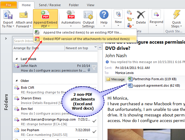Screen dimensions: 185x140
Task: Click the Clean Up mail icon
Action: (129, 19)
